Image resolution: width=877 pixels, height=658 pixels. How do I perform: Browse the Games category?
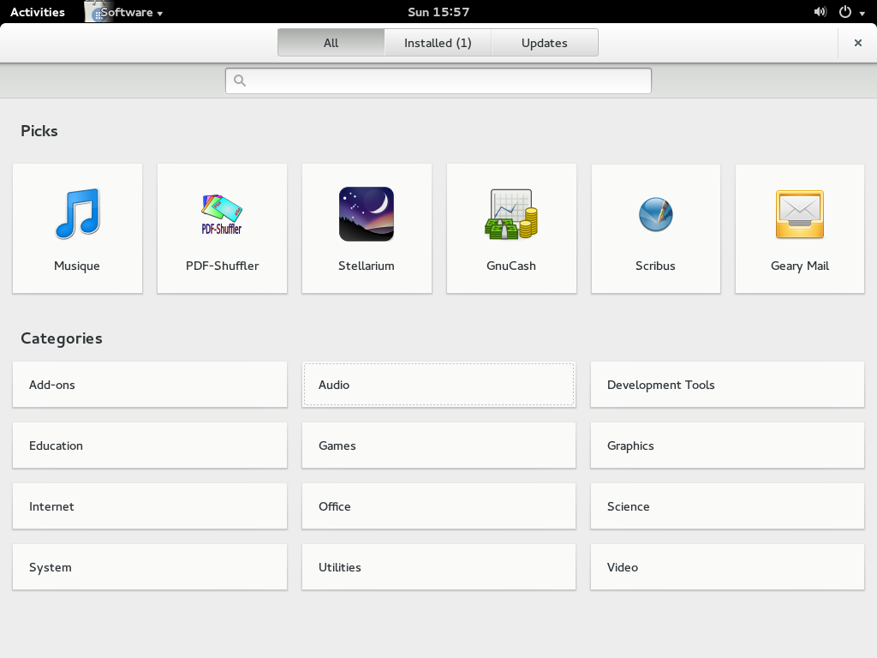(x=438, y=446)
